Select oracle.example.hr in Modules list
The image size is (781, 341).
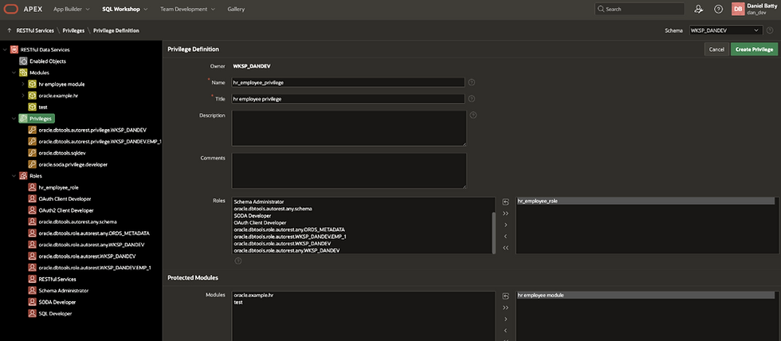(x=254, y=296)
